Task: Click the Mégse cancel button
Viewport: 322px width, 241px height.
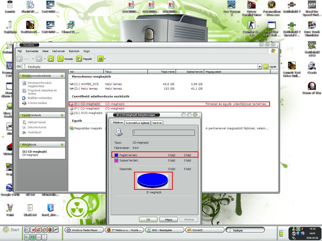Action: (x=169, y=219)
